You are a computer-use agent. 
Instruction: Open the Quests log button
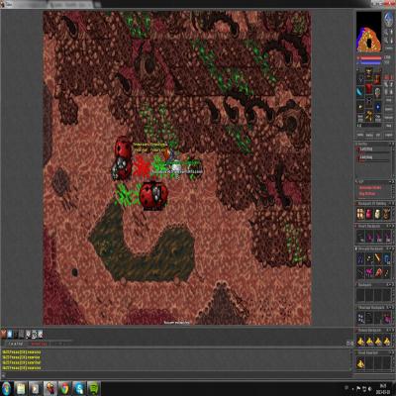[x=389, y=110]
